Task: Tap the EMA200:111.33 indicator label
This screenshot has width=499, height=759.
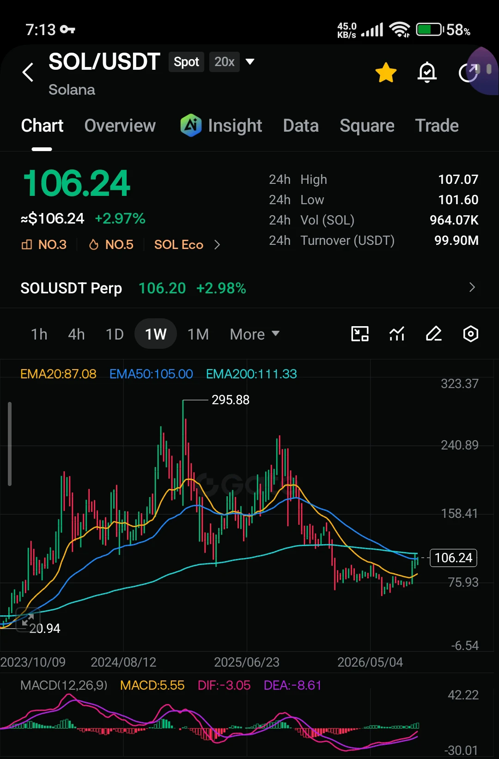Action: coord(251,374)
